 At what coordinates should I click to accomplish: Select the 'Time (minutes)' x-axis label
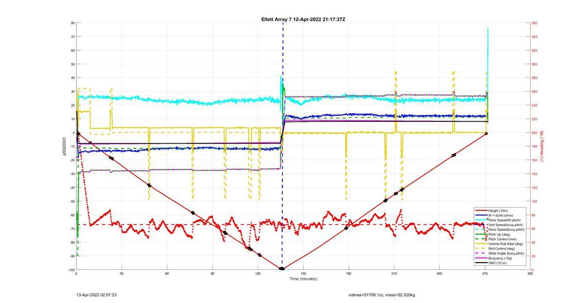[303, 279]
